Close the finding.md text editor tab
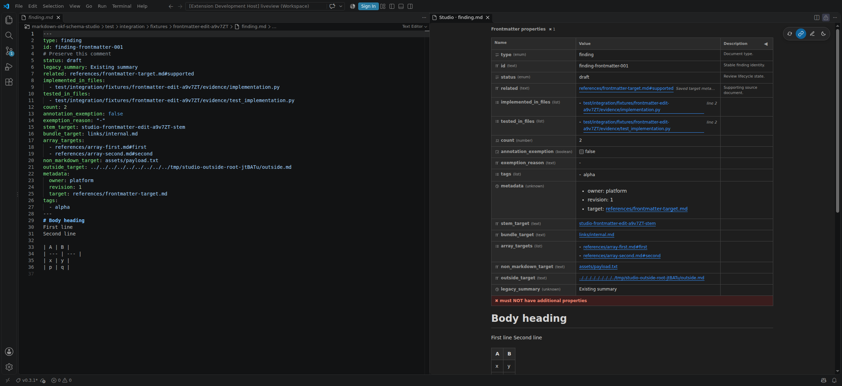 click(x=59, y=18)
